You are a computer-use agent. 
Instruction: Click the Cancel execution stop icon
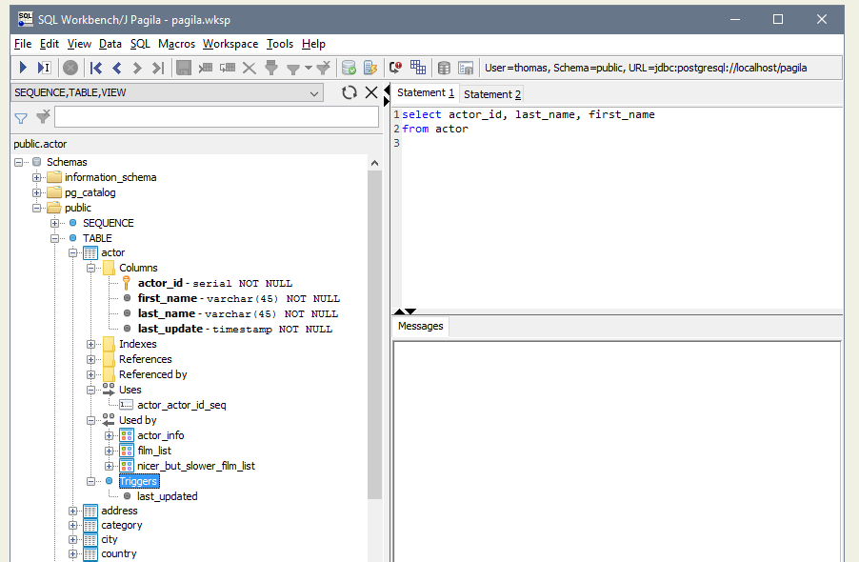(70, 68)
